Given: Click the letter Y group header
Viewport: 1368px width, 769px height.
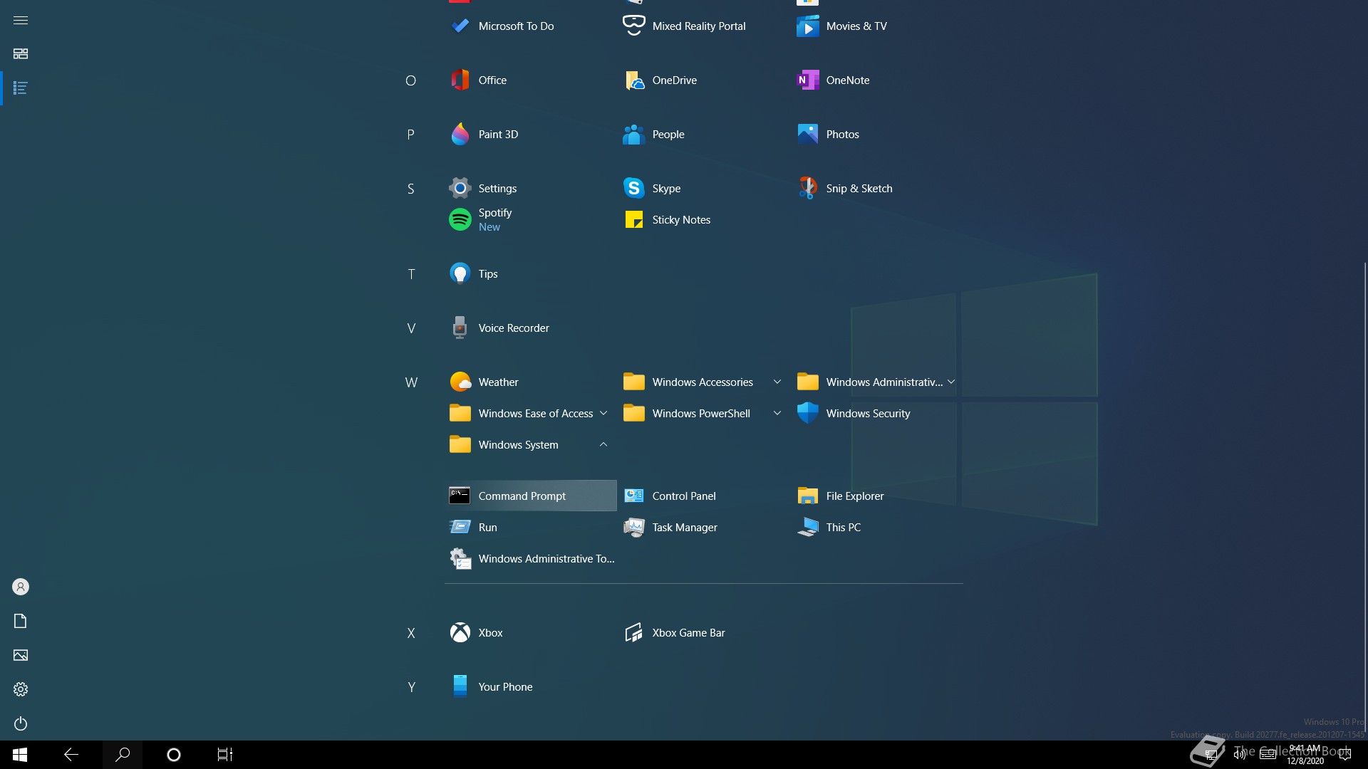Looking at the screenshot, I should (411, 687).
